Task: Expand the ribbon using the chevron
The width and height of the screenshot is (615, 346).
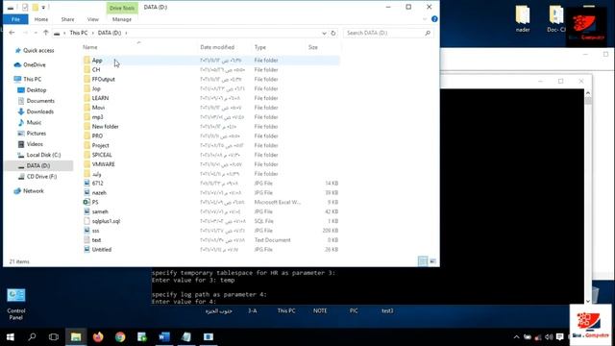Action: (x=425, y=19)
